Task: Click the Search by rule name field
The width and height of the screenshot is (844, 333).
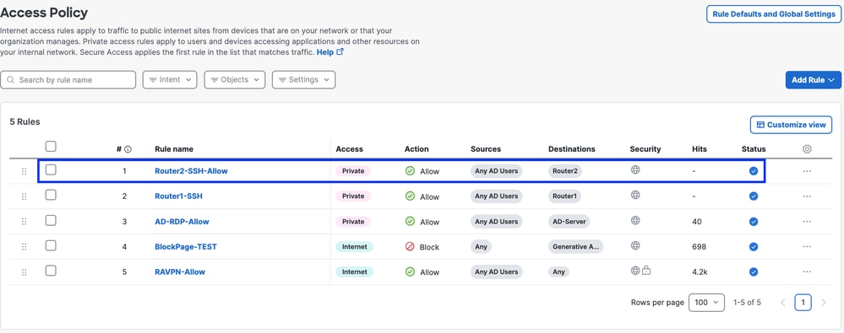Action: click(x=68, y=79)
